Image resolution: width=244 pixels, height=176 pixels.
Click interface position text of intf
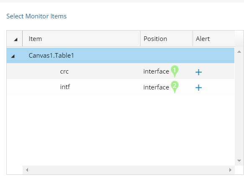(x=156, y=87)
